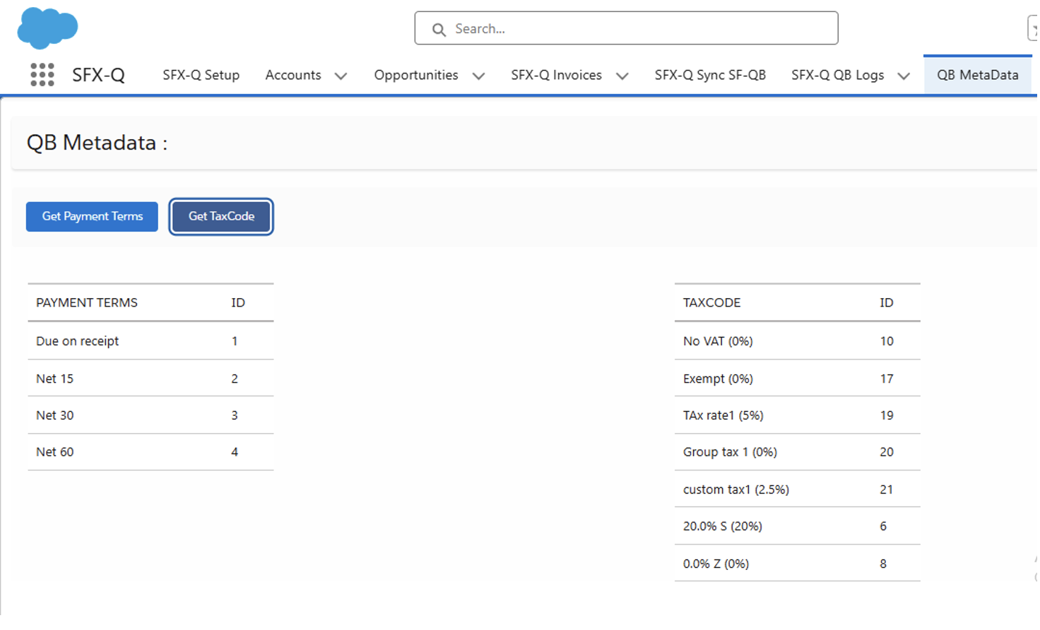
Task: Click the magnifier icon in search bar
Action: point(439,30)
